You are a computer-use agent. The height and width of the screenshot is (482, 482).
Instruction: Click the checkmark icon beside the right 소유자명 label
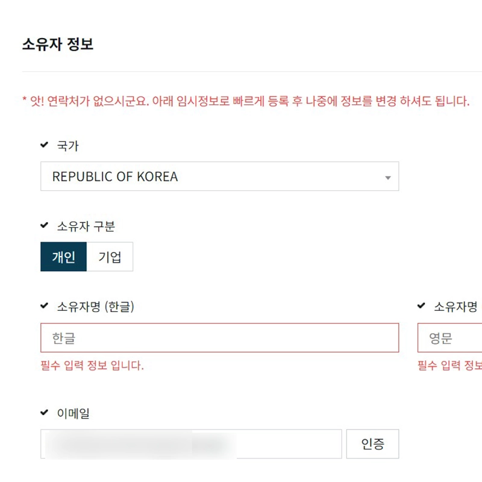click(421, 305)
